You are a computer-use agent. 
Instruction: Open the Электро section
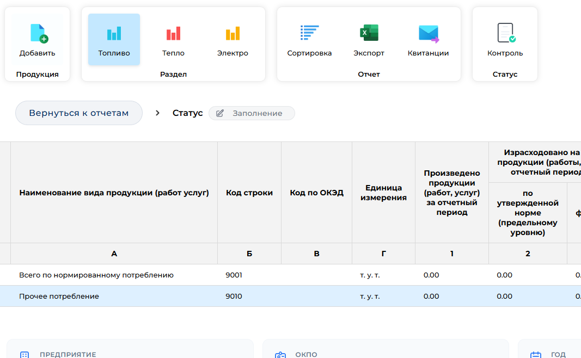233,34
